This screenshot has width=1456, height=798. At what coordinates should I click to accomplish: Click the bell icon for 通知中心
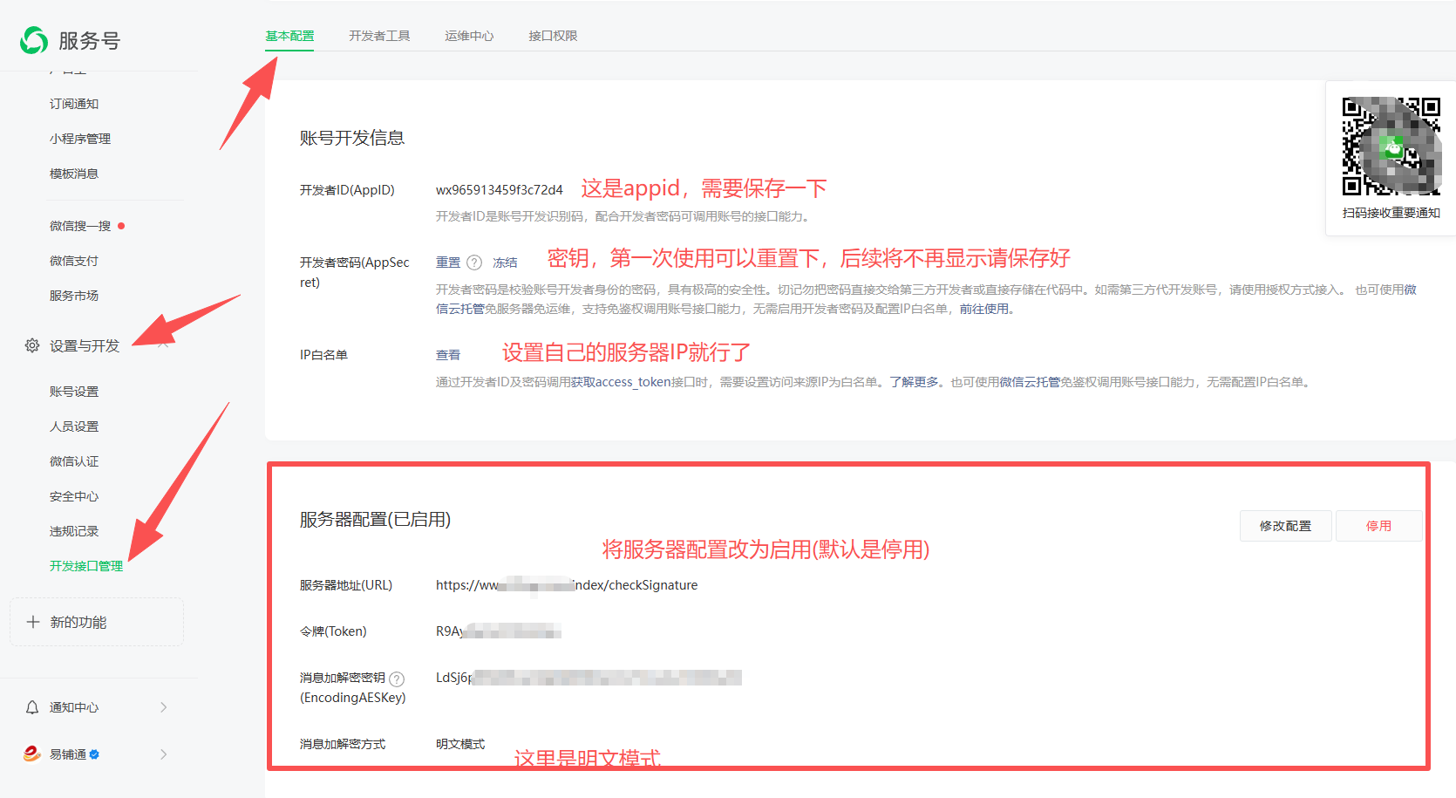point(32,707)
